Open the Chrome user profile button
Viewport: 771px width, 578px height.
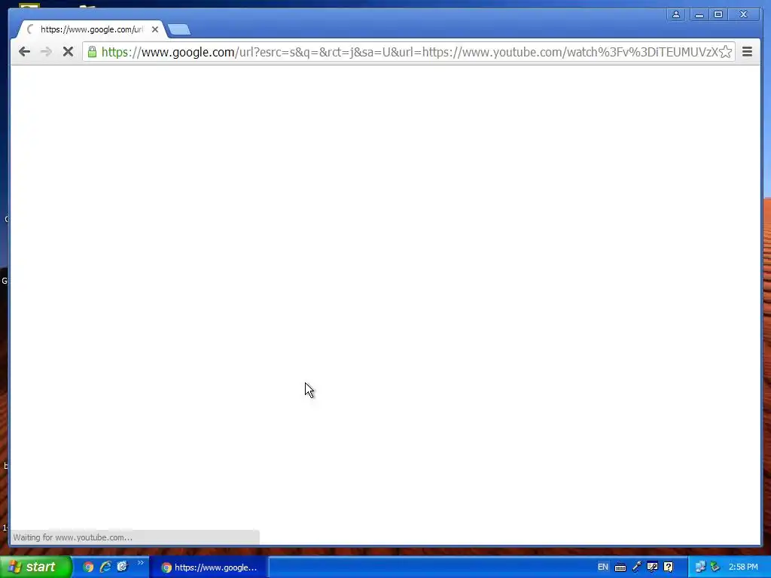(x=676, y=15)
